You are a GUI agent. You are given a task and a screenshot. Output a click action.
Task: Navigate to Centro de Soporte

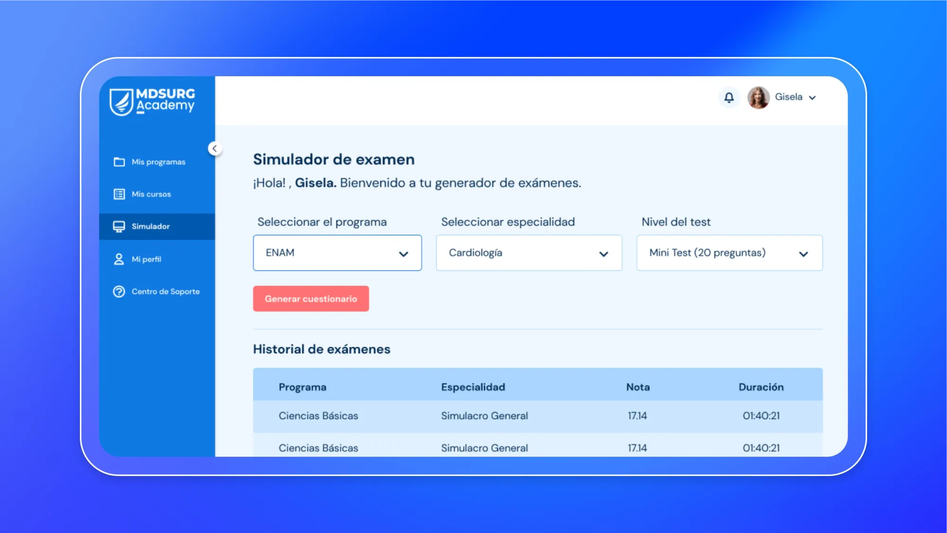[166, 291]
